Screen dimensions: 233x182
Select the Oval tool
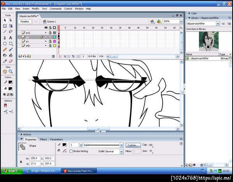point(5,43)
